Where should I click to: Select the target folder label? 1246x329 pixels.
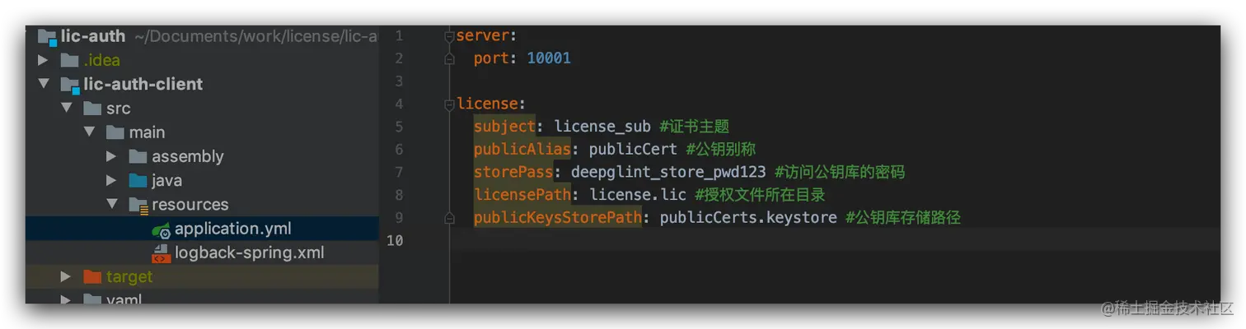[129, 276]
